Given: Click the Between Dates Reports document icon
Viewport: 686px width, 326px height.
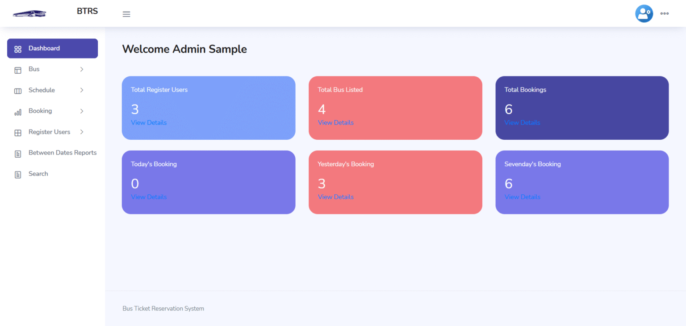Looking at the screenshot, I should click(17, 153).
